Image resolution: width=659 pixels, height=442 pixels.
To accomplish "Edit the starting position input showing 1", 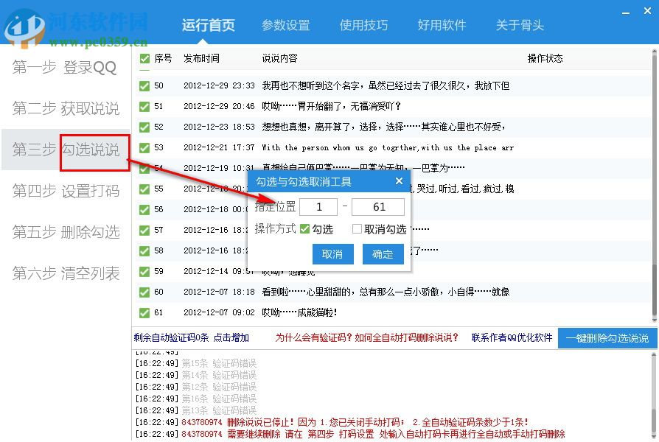I will point(318,208).
